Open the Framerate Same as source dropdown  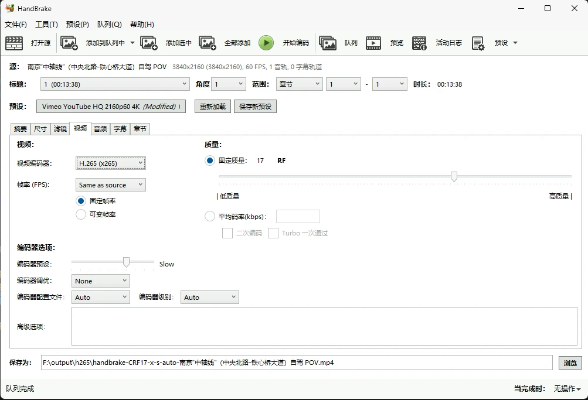[111, 184]
